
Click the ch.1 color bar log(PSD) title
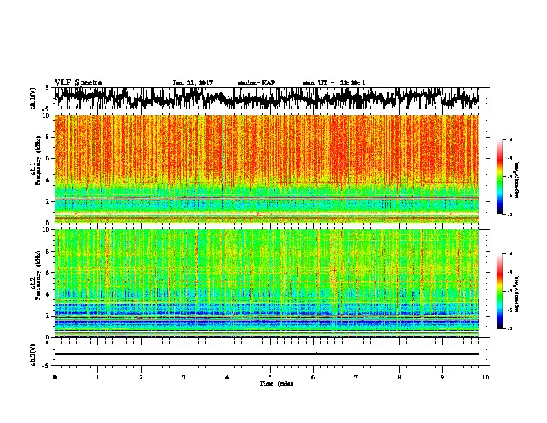(517, 180)
